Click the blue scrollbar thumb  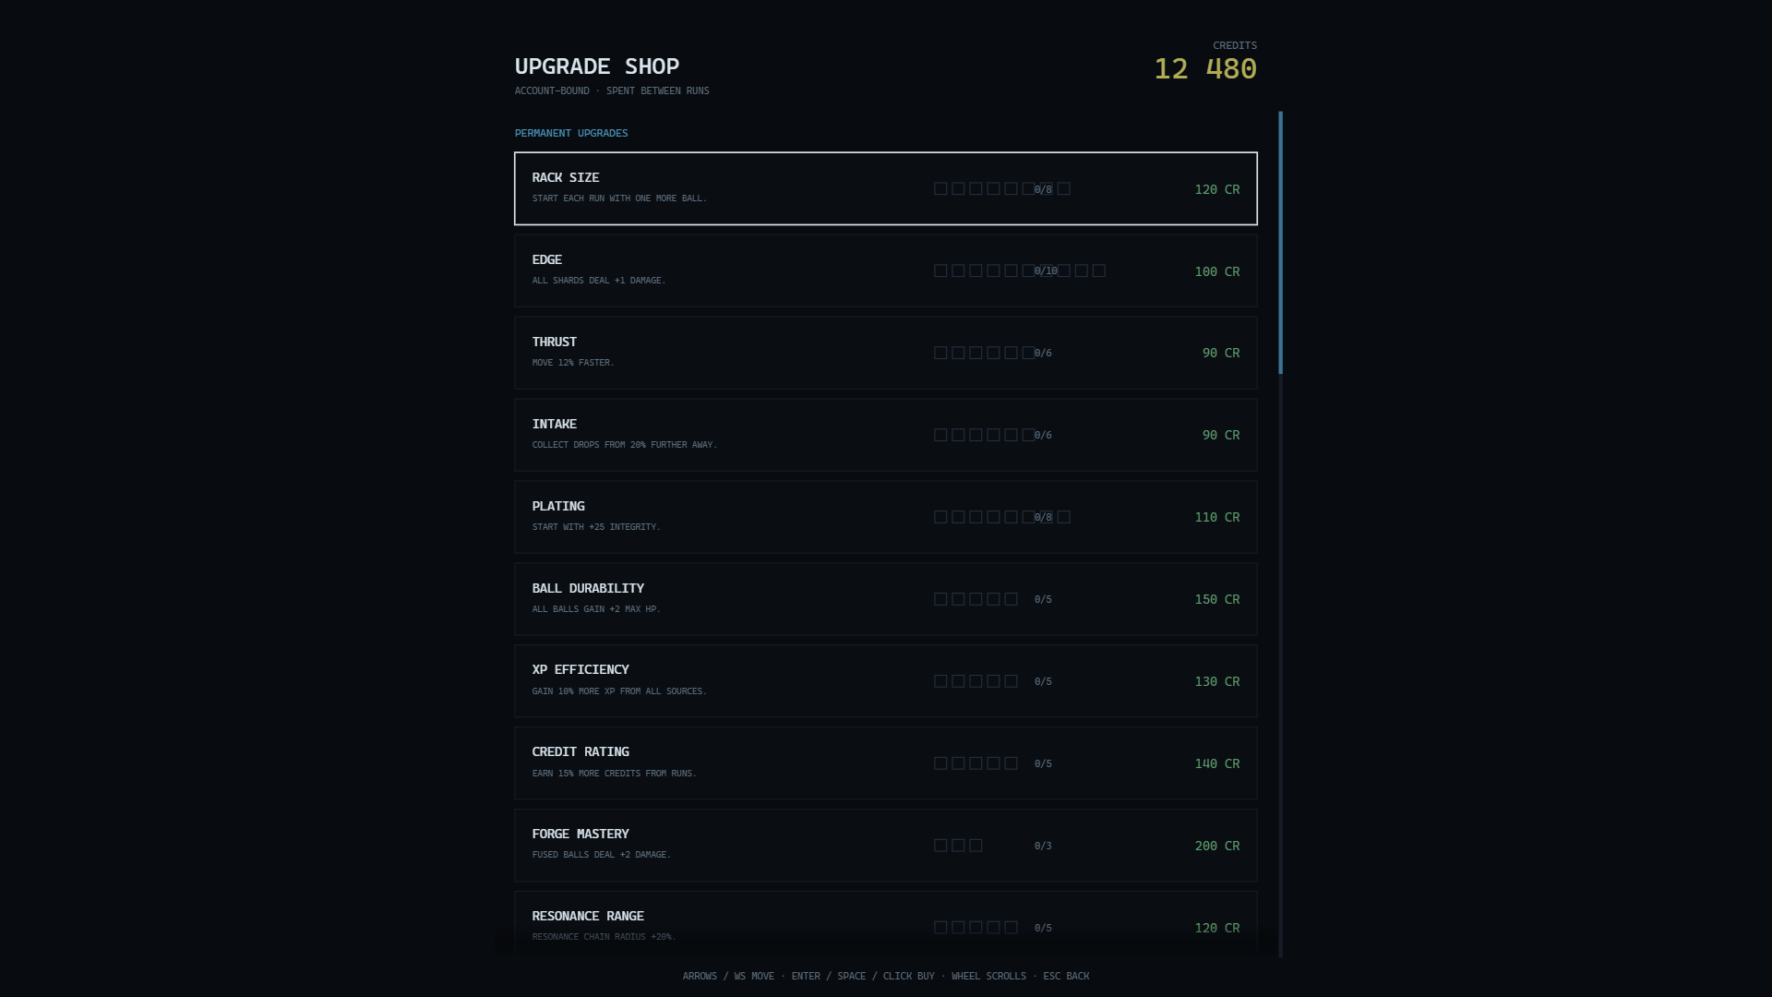point(1280,243)
